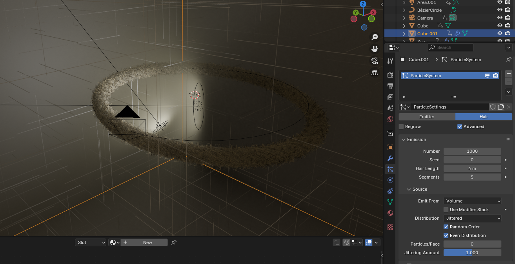Expand Camera in the outliner
The height and width of the screenshot is (264, 515).
[404, 18]
